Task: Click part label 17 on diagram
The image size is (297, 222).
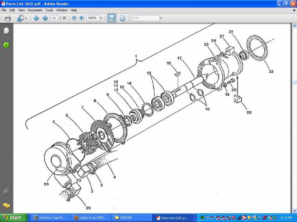Action: coord(180,58)
